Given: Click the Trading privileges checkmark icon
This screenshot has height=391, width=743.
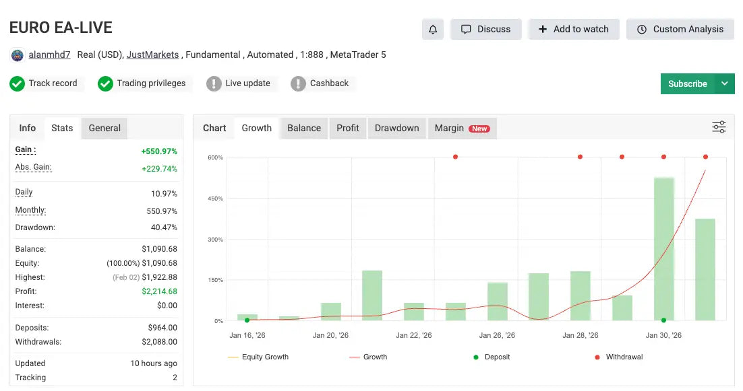Looking at the screenshot, I should click(x=105, y=83).
